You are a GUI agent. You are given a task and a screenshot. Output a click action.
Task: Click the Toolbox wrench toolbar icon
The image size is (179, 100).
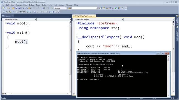tap(113, 8)
